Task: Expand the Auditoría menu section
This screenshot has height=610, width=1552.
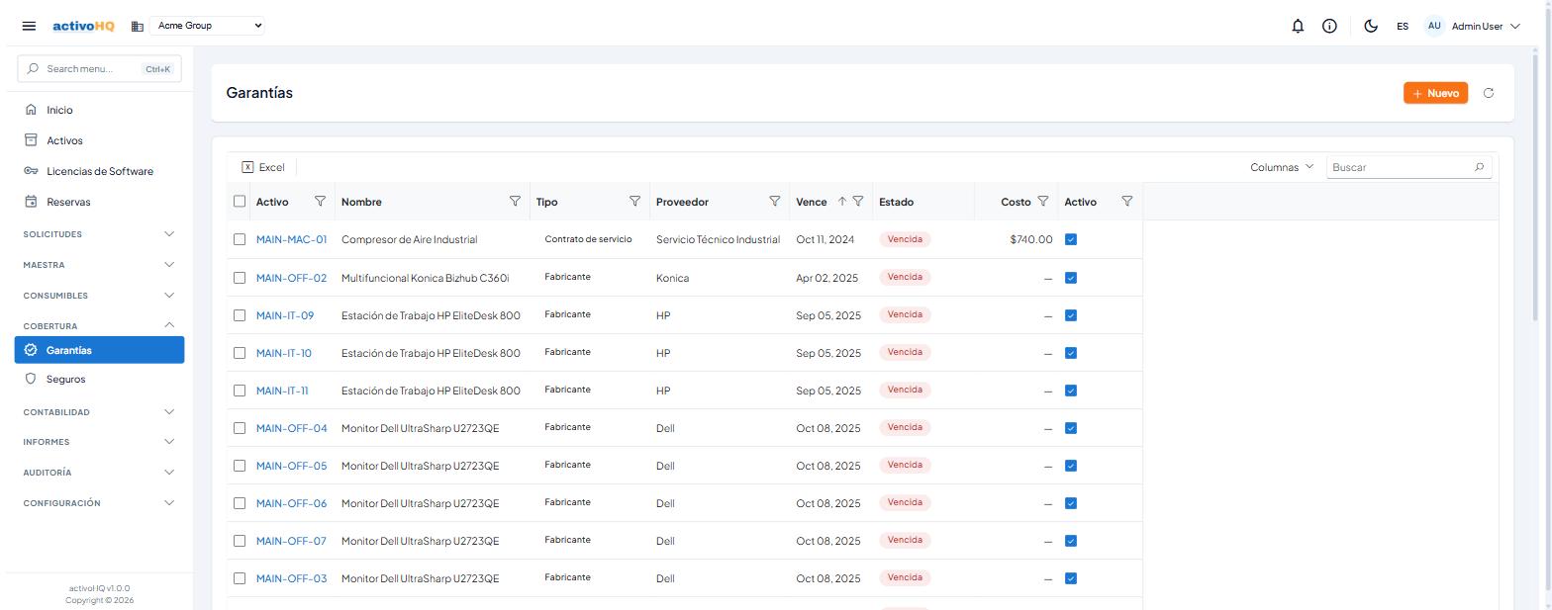Action: (99, 473)
